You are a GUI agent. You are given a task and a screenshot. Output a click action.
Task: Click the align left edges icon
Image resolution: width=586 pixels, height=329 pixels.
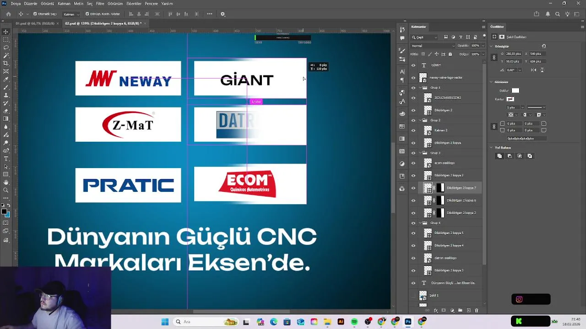[x=131, y=14]
